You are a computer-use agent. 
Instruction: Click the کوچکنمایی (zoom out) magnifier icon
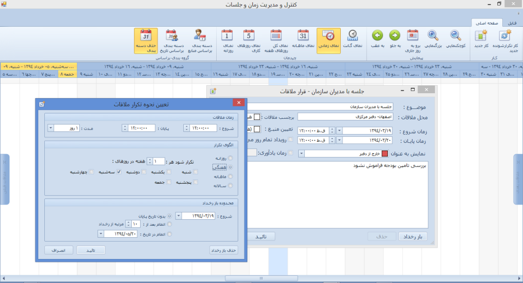(455, 37)
